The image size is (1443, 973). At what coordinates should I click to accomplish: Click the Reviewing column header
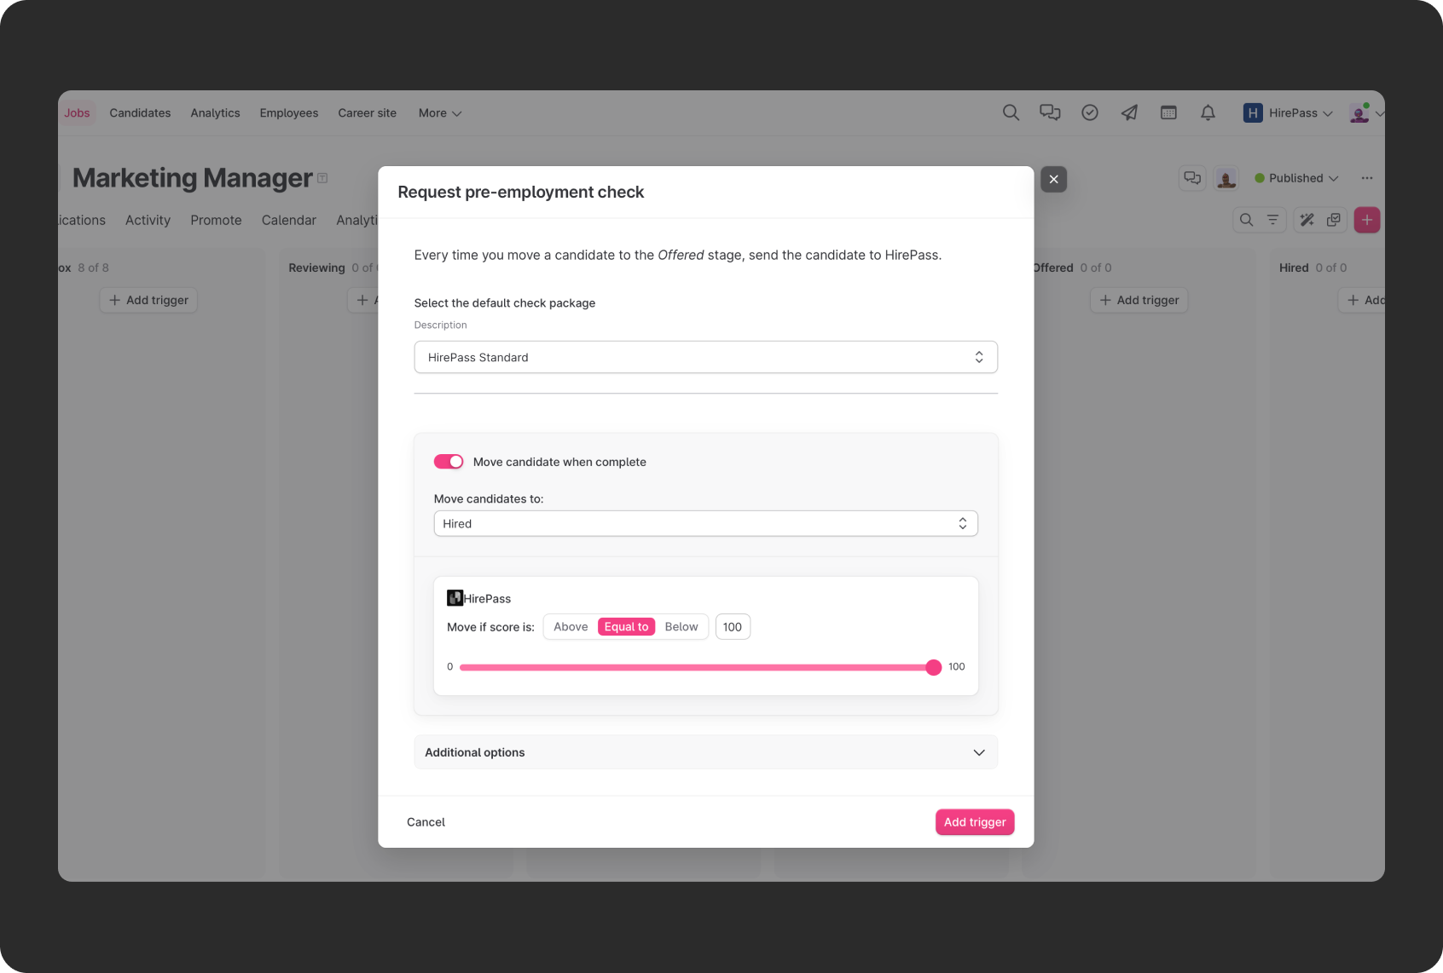(x=316, y=268)
